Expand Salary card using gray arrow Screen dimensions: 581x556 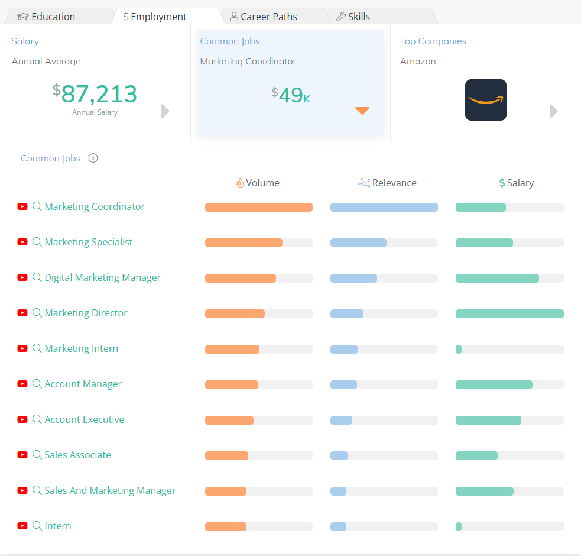tap(165, 111)
